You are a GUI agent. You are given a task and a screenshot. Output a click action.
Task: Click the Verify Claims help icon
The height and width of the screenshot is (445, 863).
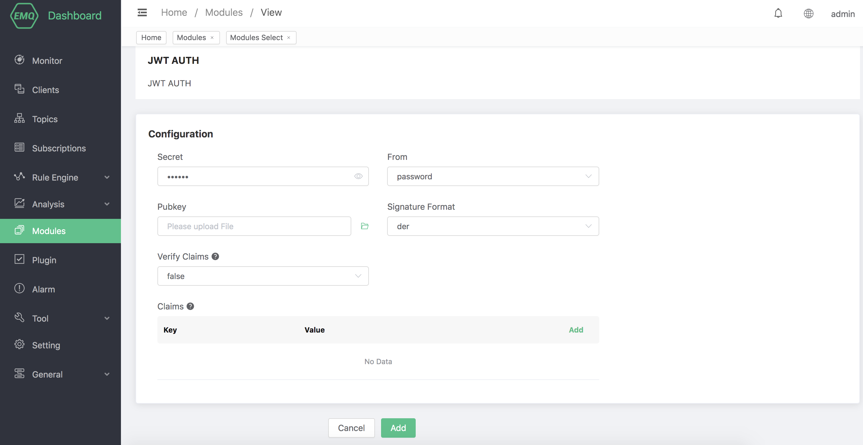[x=215, y=256]
